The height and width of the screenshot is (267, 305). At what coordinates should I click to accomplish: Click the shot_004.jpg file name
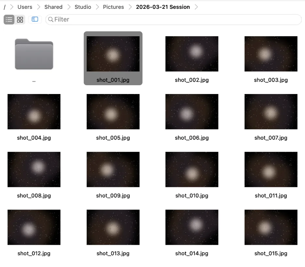(34, 138)
